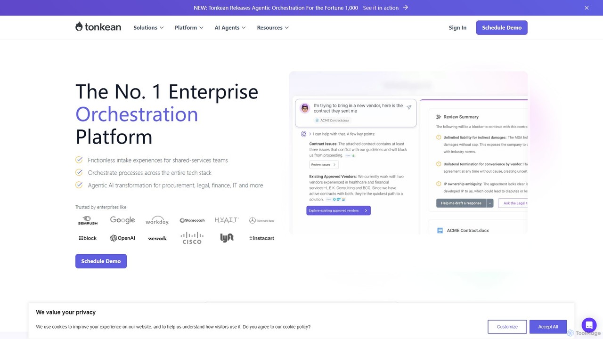This screenshot has width=603, height=339.
Task: Click the arrow after See it in action
Action: click(406, 8)
